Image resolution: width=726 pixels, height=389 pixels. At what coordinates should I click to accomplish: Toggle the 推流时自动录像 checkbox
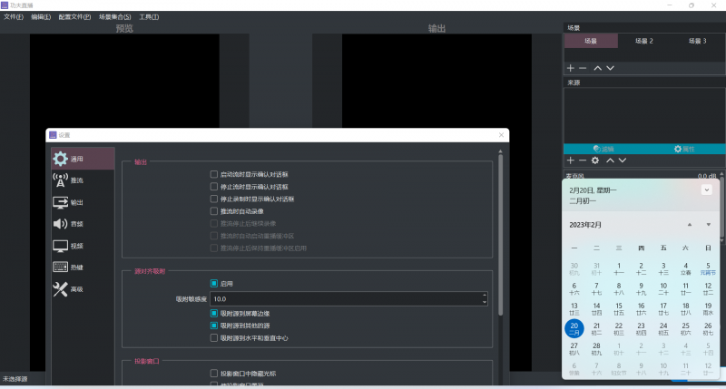click(x=214, y=211)
